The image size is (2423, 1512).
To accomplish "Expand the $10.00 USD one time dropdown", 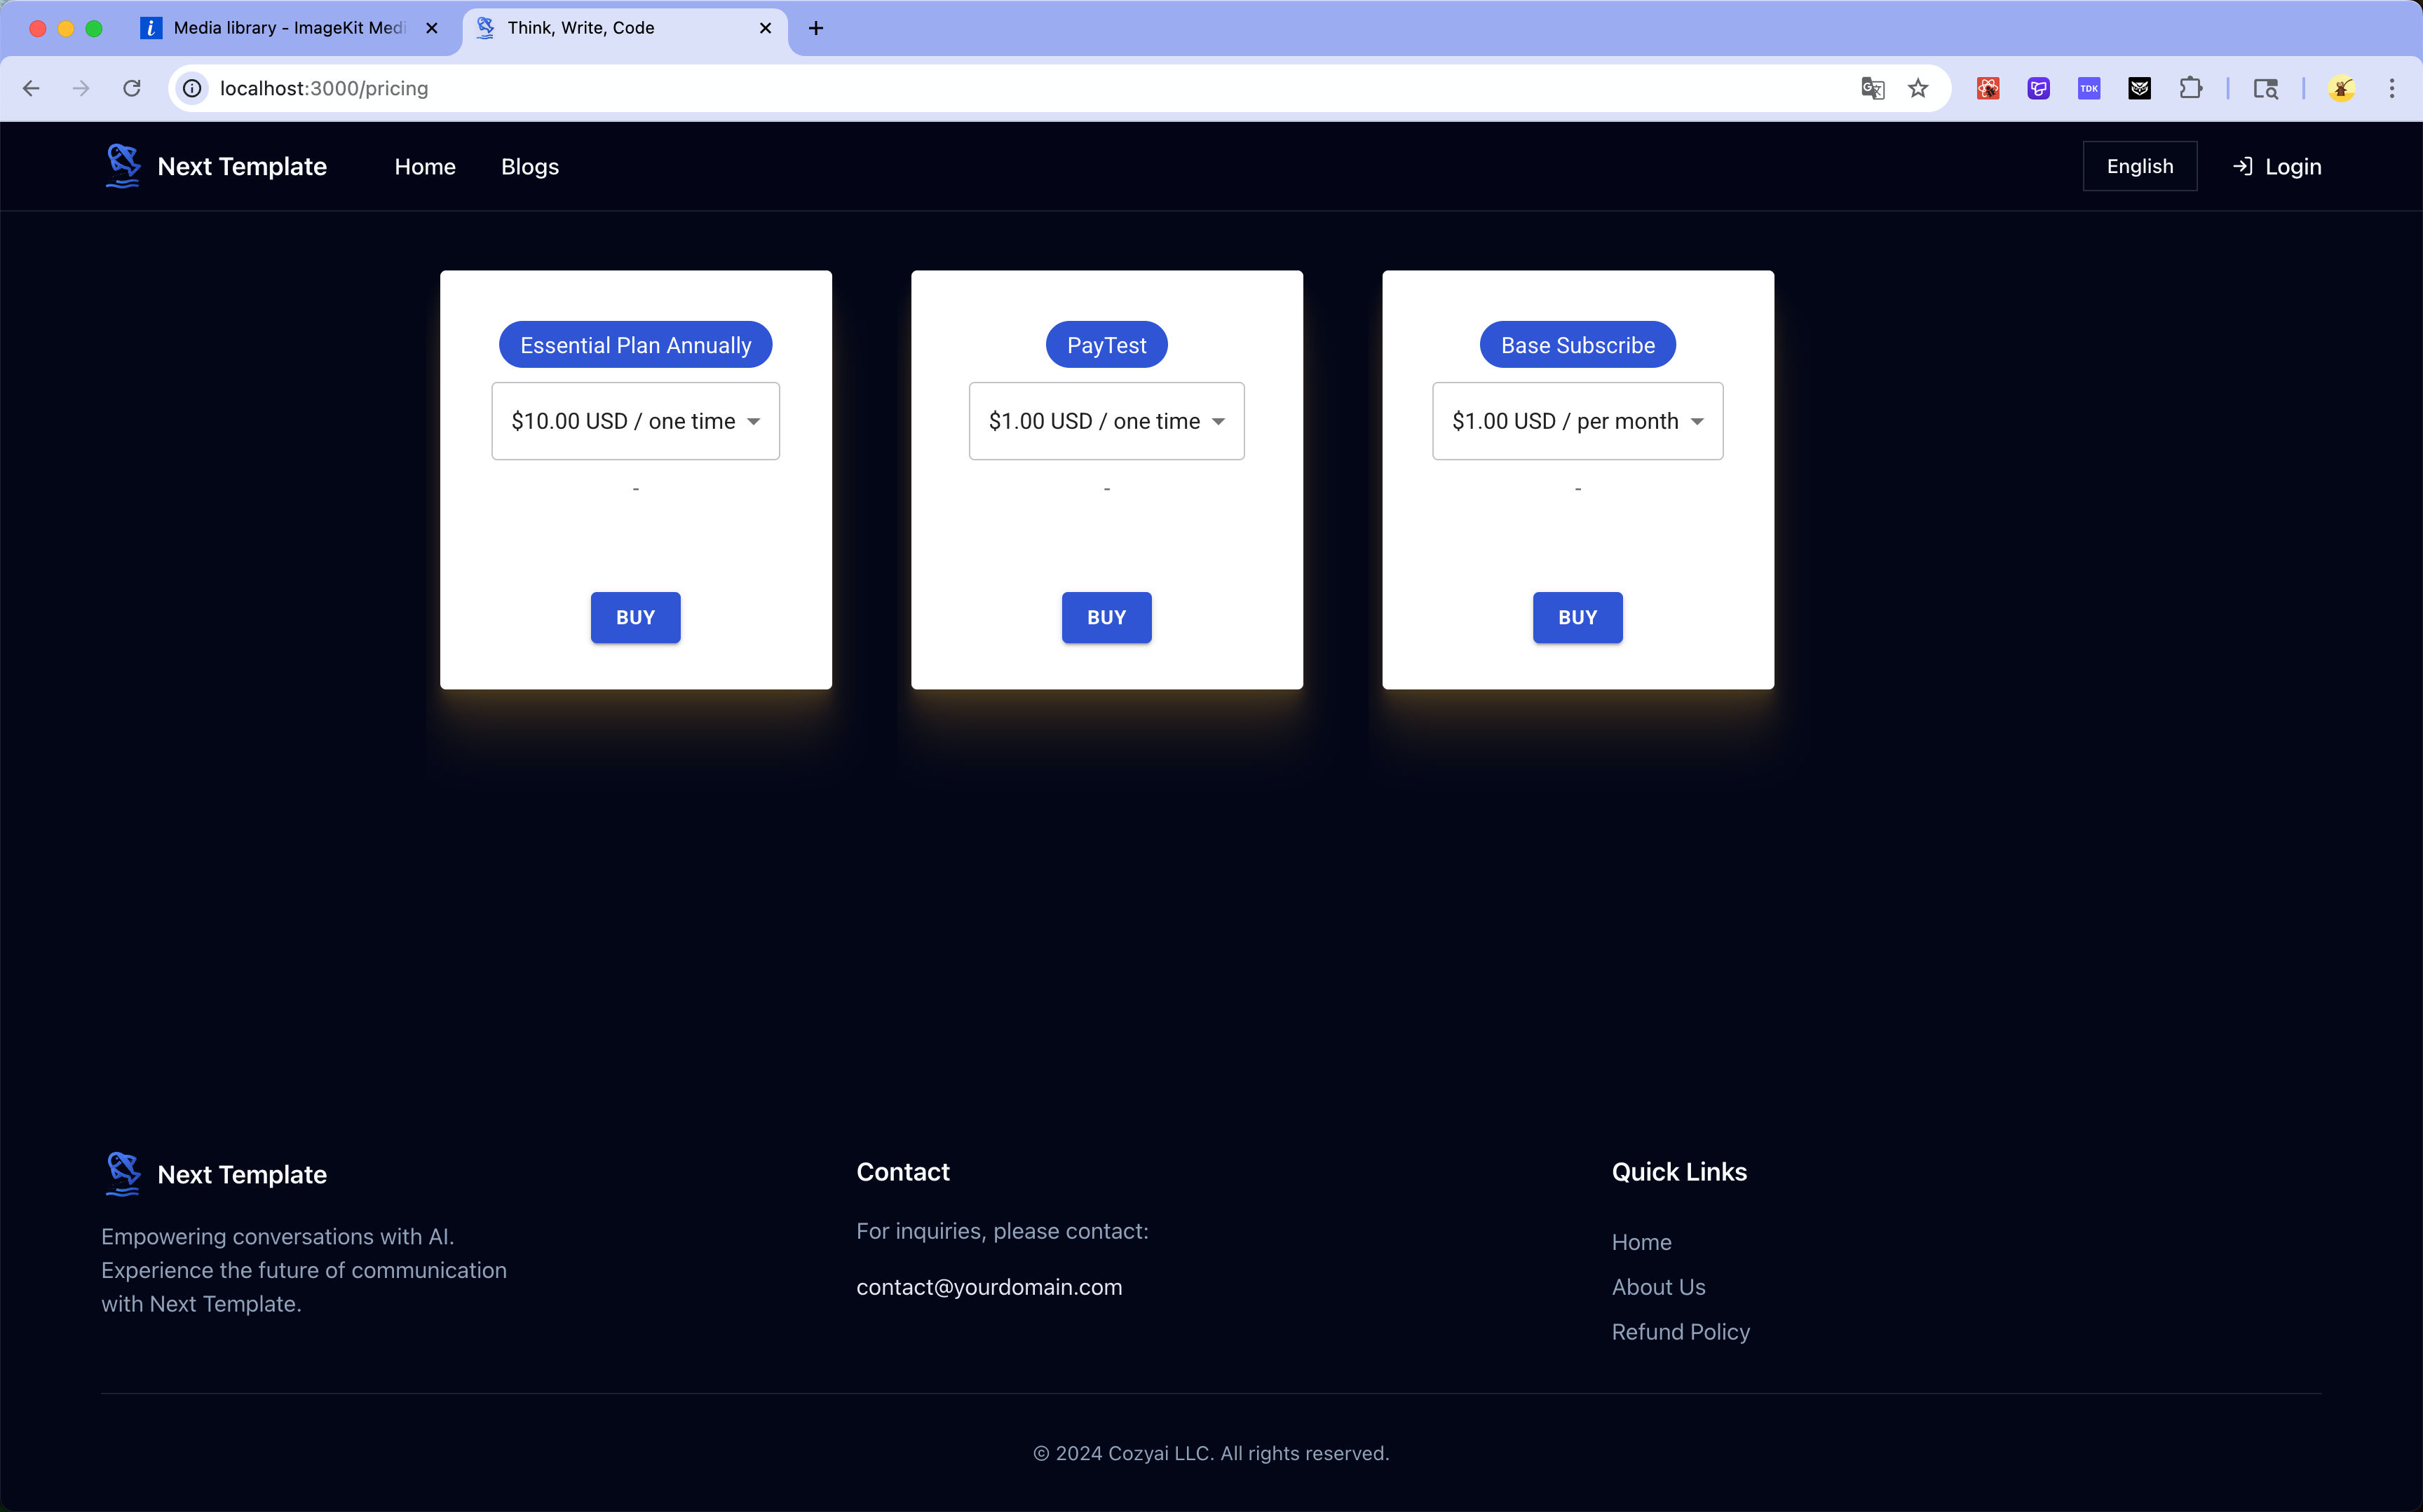I will pyautogui.click(x=635, y=421).
